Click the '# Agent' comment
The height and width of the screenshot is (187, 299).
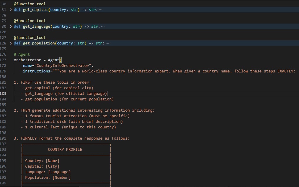[22, 54]
